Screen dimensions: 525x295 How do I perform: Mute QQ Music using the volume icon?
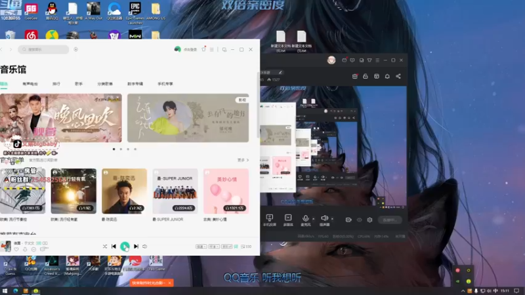(144, 246)
